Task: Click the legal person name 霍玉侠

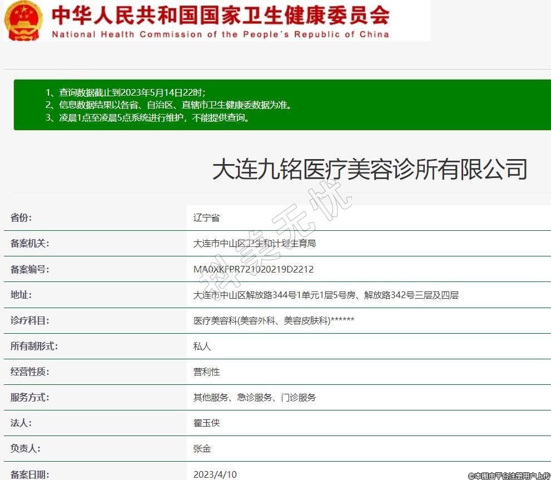Action: click(x=206, y=423)
